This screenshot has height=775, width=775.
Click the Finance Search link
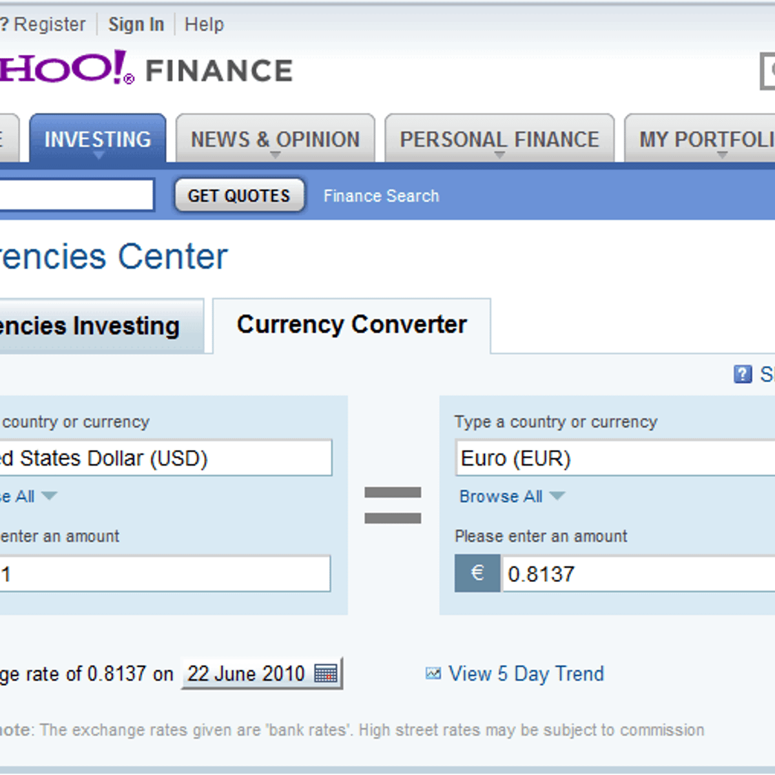pos(381,196)
